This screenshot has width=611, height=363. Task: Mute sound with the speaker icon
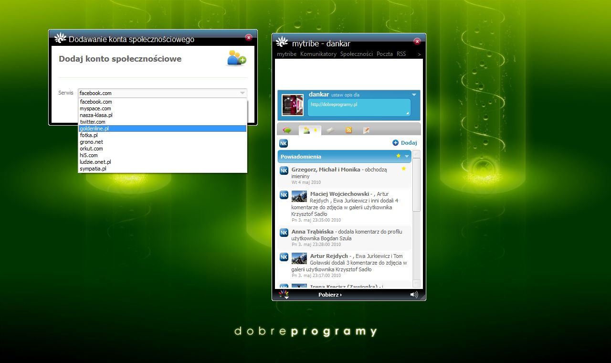pyautogui.click(x=414, y=295)
